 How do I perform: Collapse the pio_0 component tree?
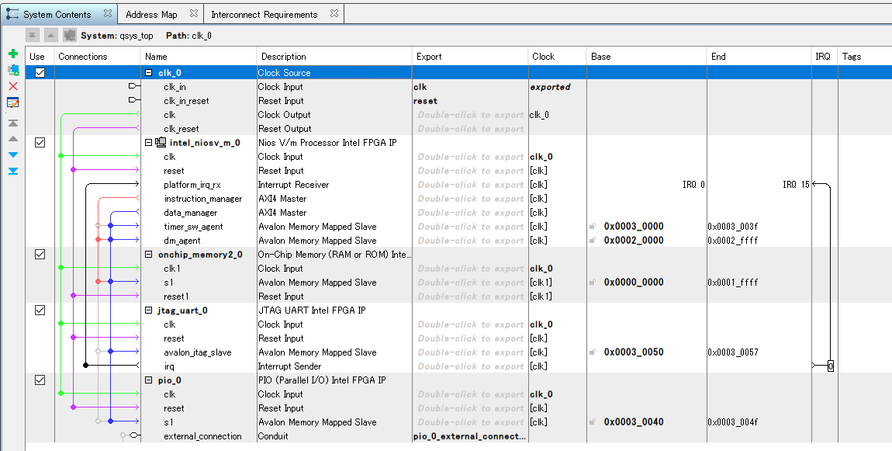[x=147, y=380]
